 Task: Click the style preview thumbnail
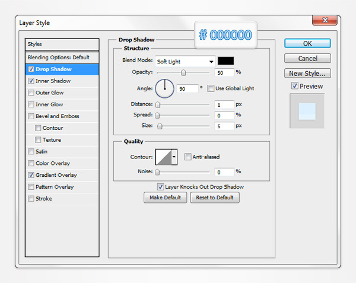point(307,110)
